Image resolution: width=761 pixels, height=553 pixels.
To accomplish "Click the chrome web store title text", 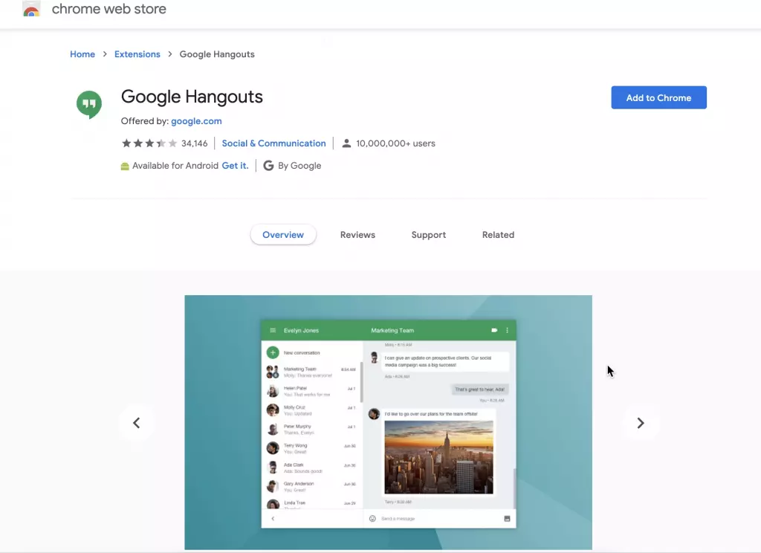I will (x=109, y=9).
